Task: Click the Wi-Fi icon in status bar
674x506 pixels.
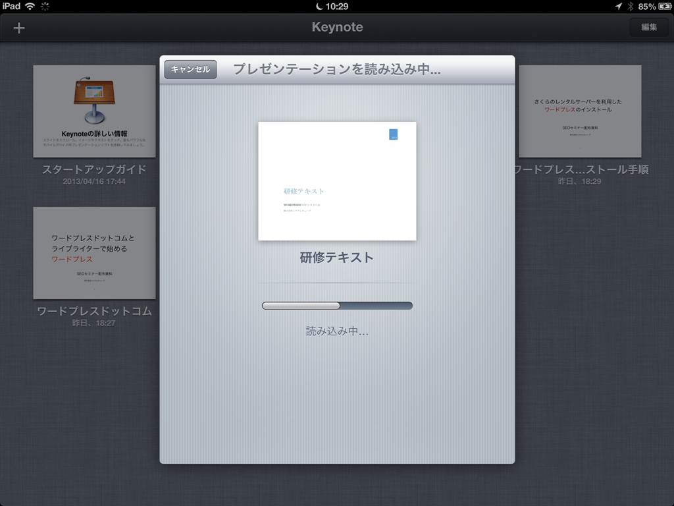Action: [x=30, y=6]
